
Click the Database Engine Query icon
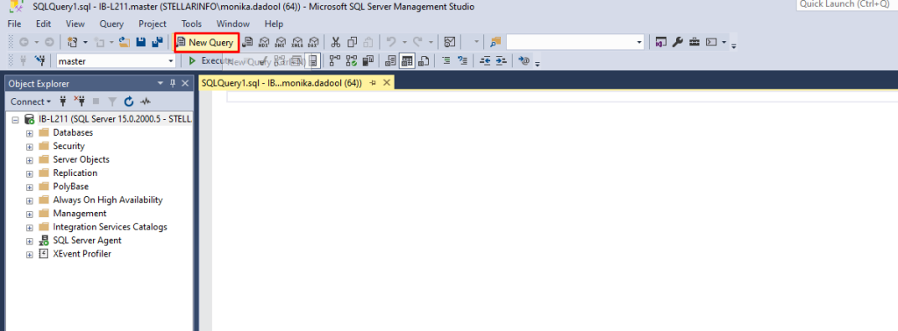[248, 42]
